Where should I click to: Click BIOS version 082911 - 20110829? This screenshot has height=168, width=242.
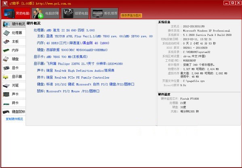click(x=195, y=48)
